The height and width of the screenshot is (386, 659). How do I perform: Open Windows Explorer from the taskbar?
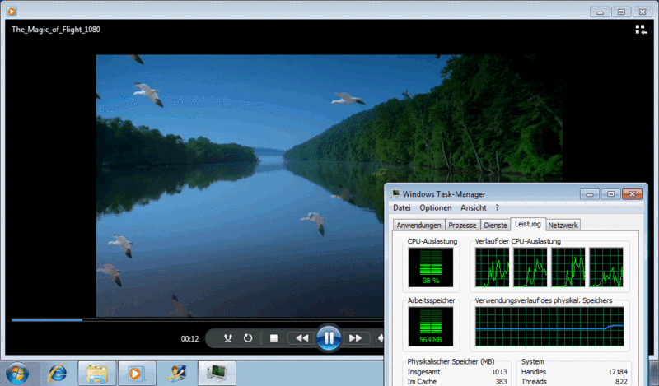tap(97, 373)
